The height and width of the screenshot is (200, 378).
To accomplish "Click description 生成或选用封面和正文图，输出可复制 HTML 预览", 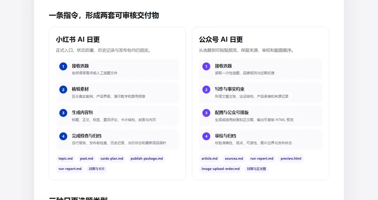I will point(254,120).
